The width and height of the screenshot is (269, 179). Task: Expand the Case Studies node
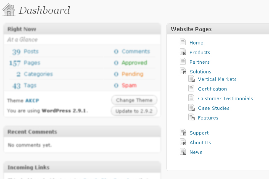pos(193,109)
